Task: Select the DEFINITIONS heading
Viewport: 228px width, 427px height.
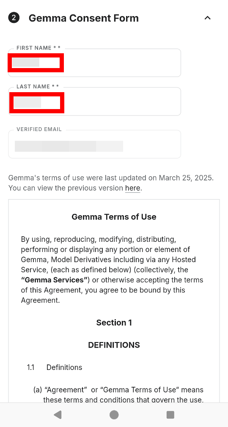Action: pyautogui.click(x=114, y=345)
